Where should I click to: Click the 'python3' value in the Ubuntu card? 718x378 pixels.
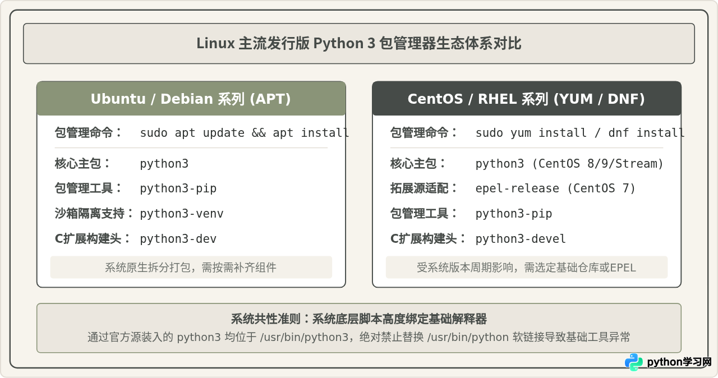(164, 164)
